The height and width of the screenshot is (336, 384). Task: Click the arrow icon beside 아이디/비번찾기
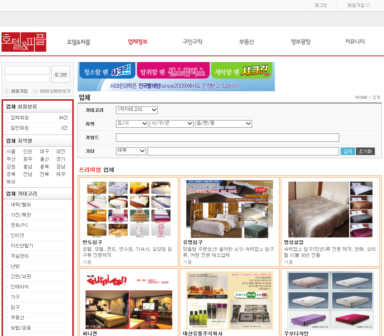(x=35, y=91)
